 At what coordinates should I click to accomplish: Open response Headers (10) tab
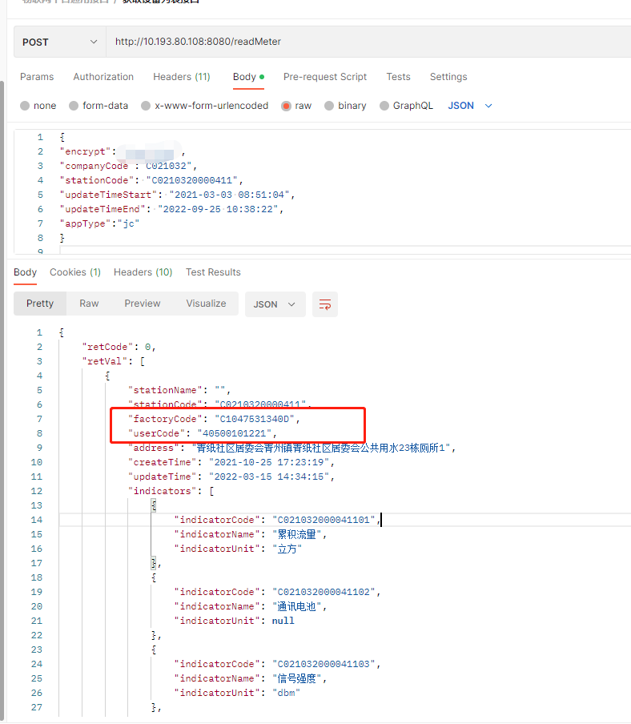tap(143, 272)
